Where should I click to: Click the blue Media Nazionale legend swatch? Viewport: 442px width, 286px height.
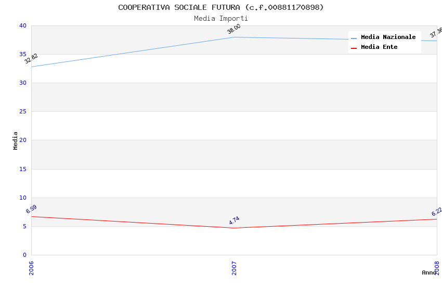[x=354, y=37]
